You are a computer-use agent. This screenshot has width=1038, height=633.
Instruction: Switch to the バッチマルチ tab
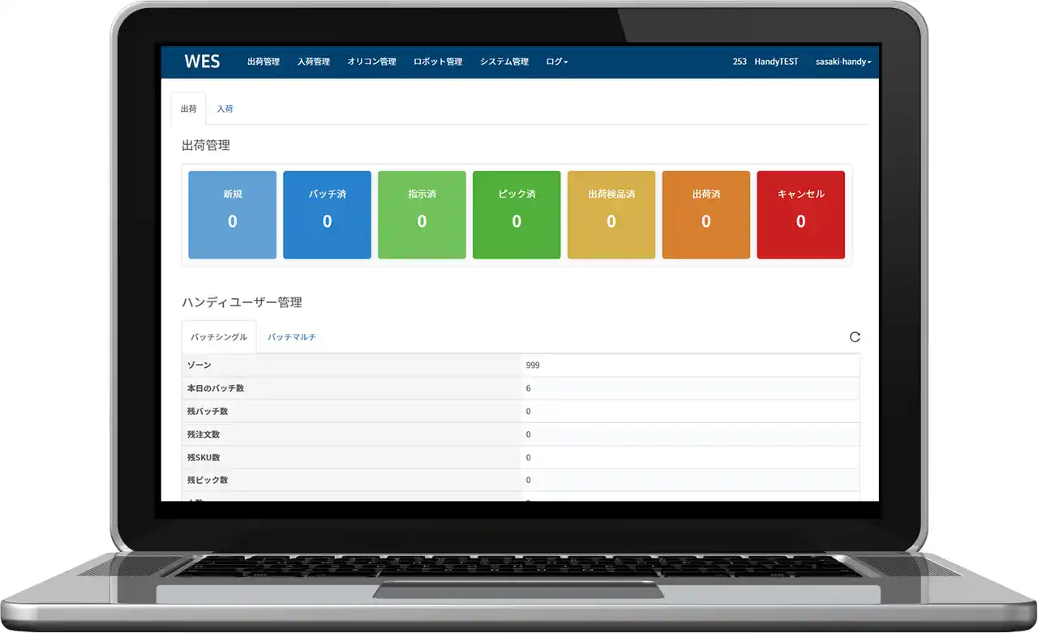coord(292,337)
